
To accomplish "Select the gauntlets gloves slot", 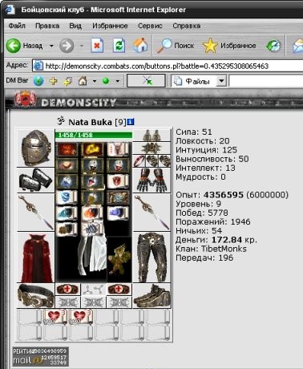I will click(x=151, y=180).
